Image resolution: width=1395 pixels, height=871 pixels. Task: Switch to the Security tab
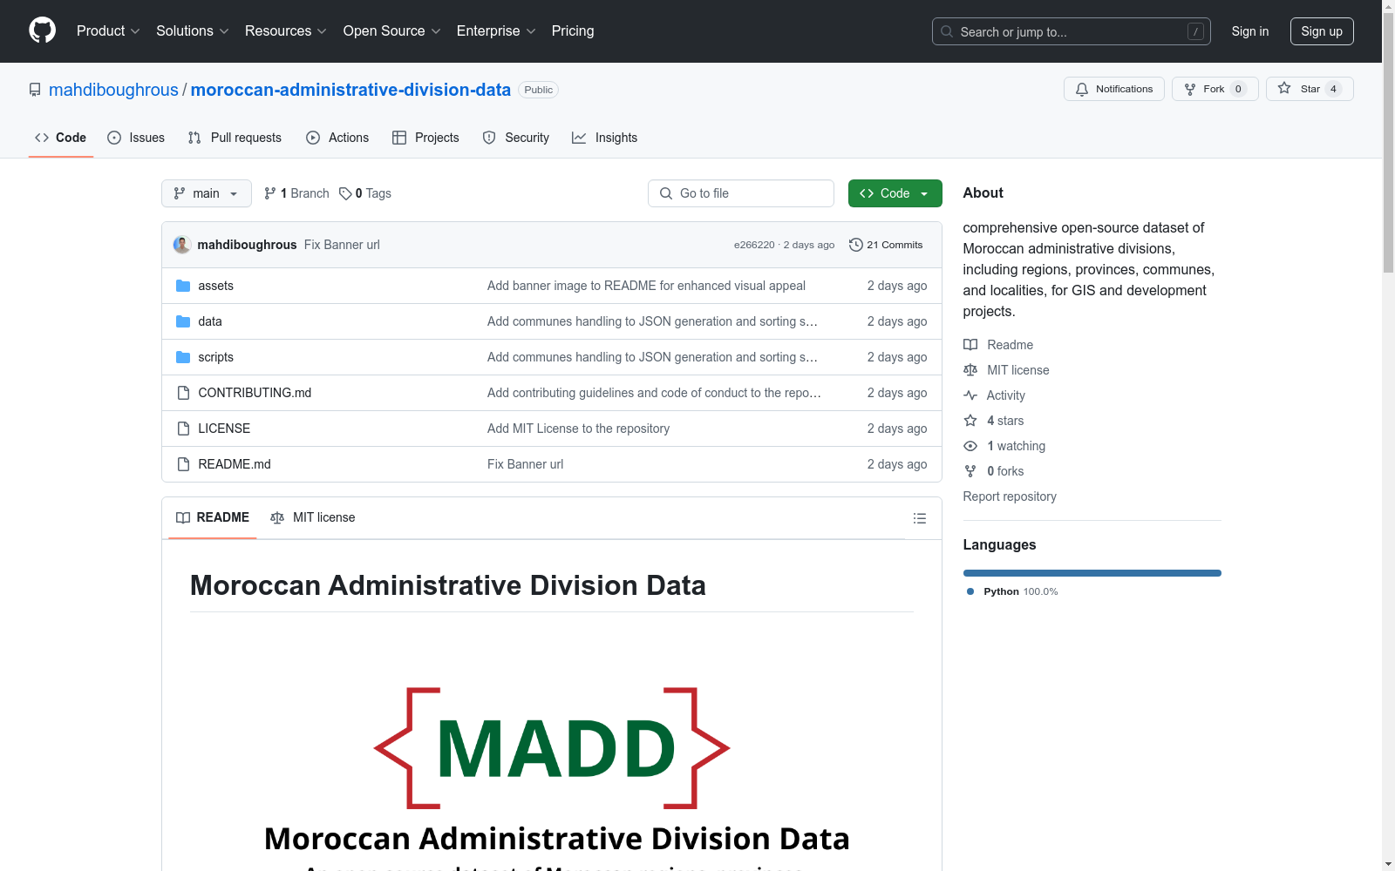pos(516,138)
